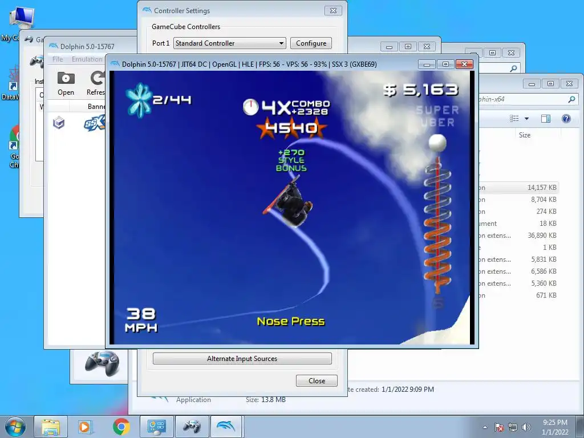Close the back Explorer window at right
The width and height of the screenshot is (584, 438).
click(x=570, y=84)
